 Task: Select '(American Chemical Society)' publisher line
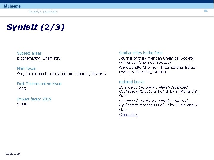pos(145,63)
